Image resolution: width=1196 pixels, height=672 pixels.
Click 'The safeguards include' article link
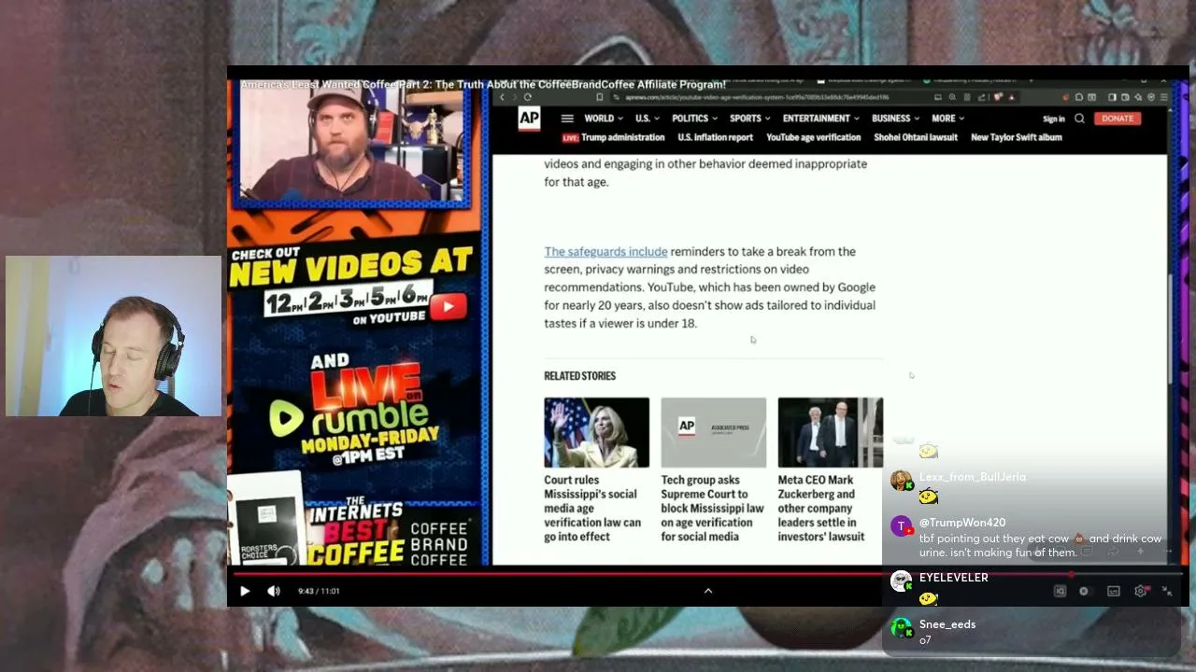[x=605, y=251]
